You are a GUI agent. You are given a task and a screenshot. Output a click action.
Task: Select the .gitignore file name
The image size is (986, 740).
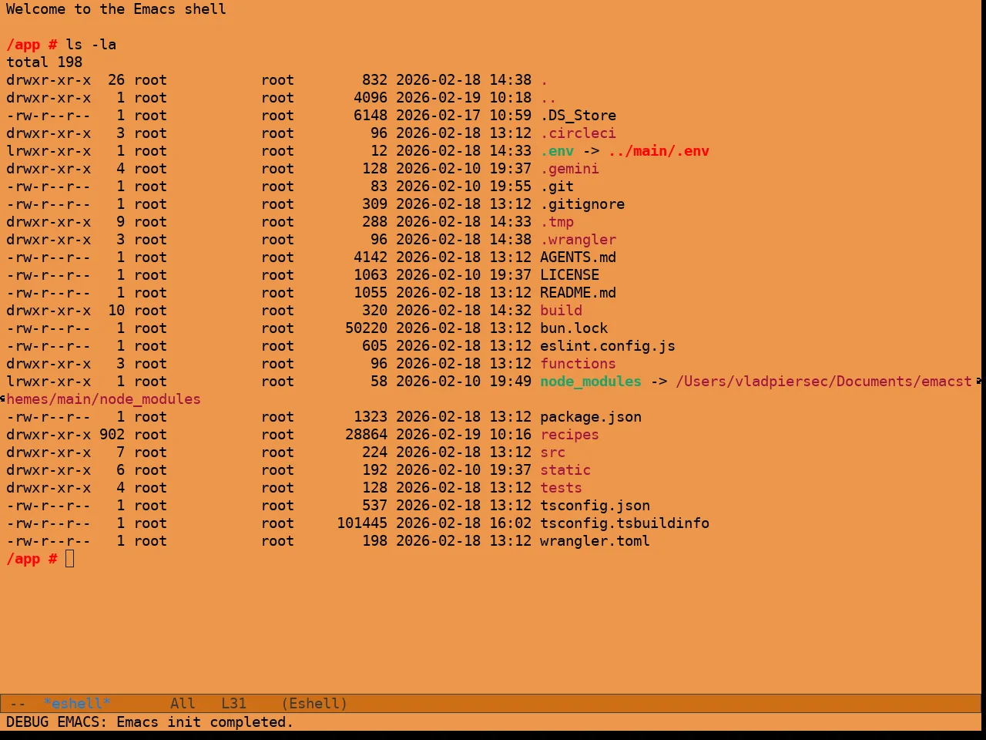[582, 204]
